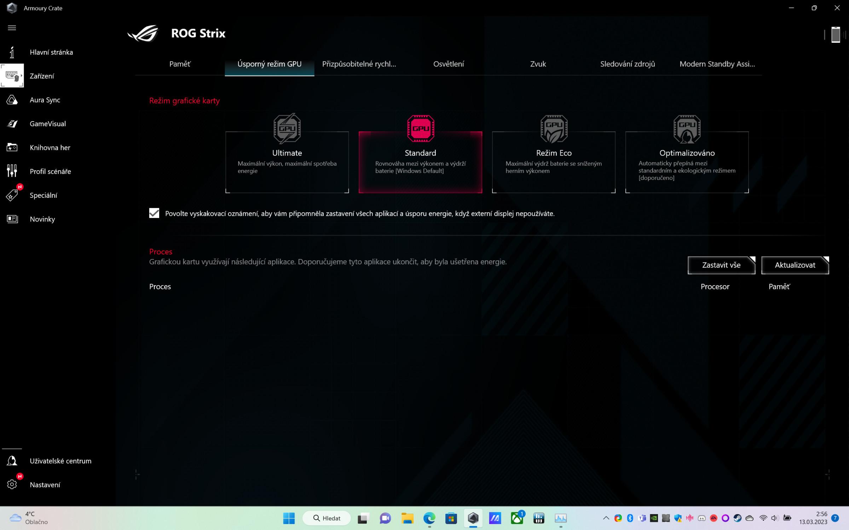Open NVIDIA tray icon
Image resolution: width=849 pixels, height=530 pixels.
point(654,518)
